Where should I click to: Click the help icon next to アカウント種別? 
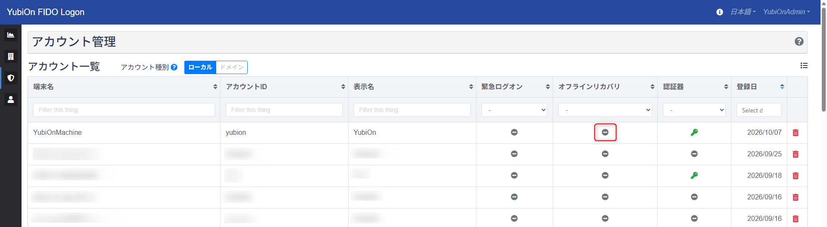pyautogui.click(x=174, y=67)
